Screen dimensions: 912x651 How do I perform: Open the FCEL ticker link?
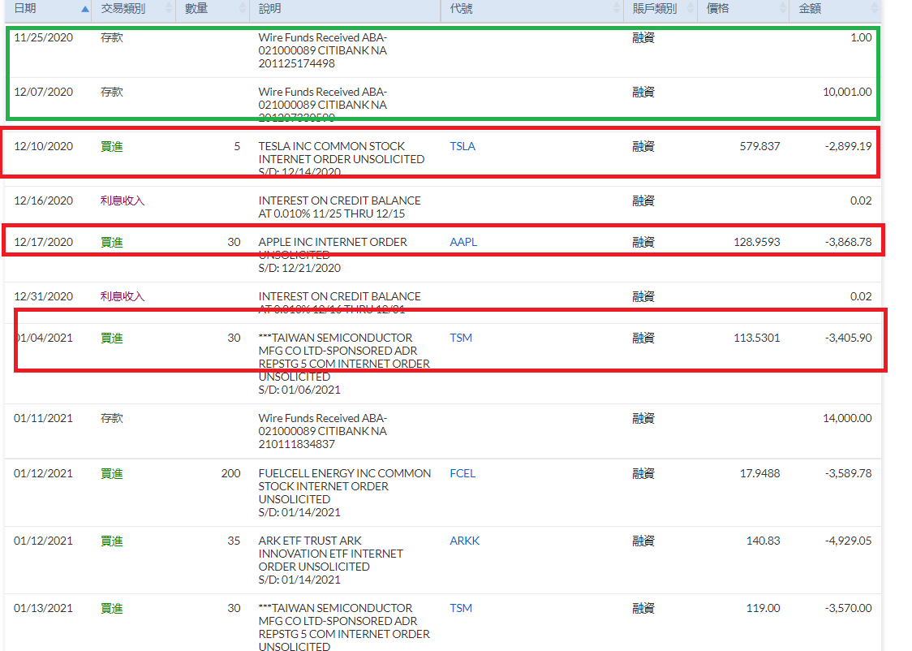pyautogui.click(x=463, y=473)
